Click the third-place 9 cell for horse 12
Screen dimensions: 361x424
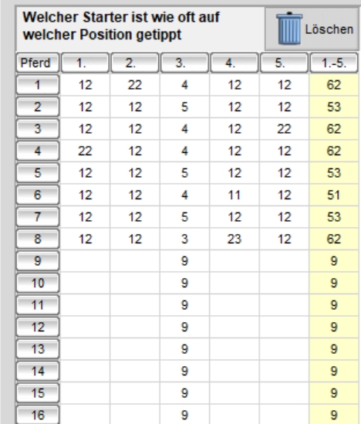click(x=184, y=327)
